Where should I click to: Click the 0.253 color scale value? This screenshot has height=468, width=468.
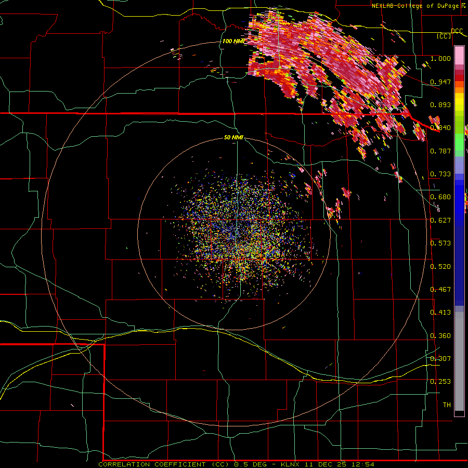(440, 381)
